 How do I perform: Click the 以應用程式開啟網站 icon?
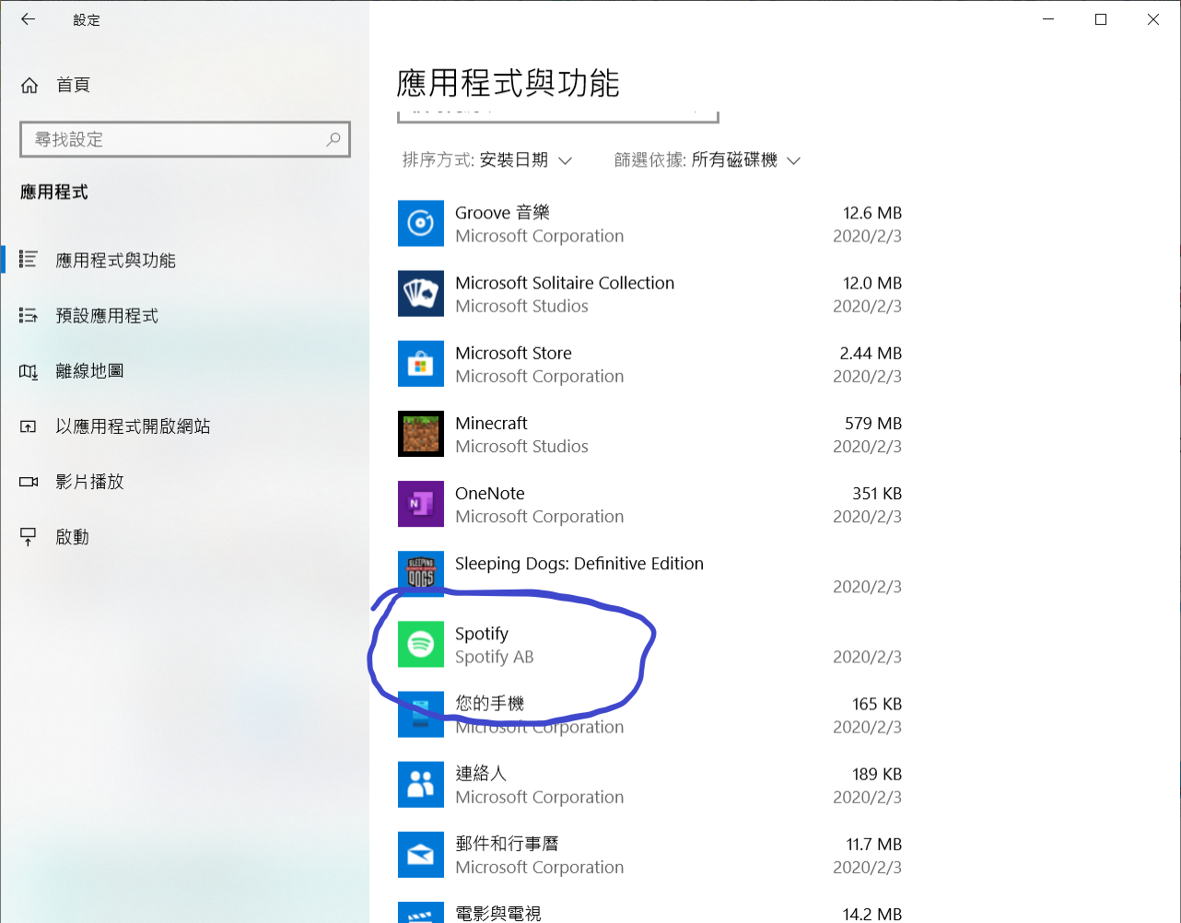(x=29, y=426)
